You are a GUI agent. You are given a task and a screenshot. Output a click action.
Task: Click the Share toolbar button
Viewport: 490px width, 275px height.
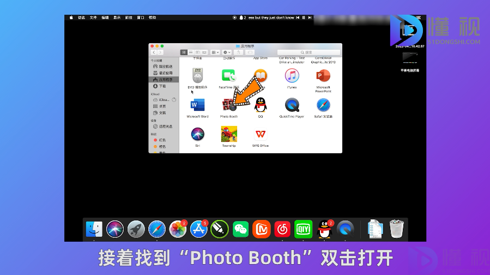(x=238, y=52)
